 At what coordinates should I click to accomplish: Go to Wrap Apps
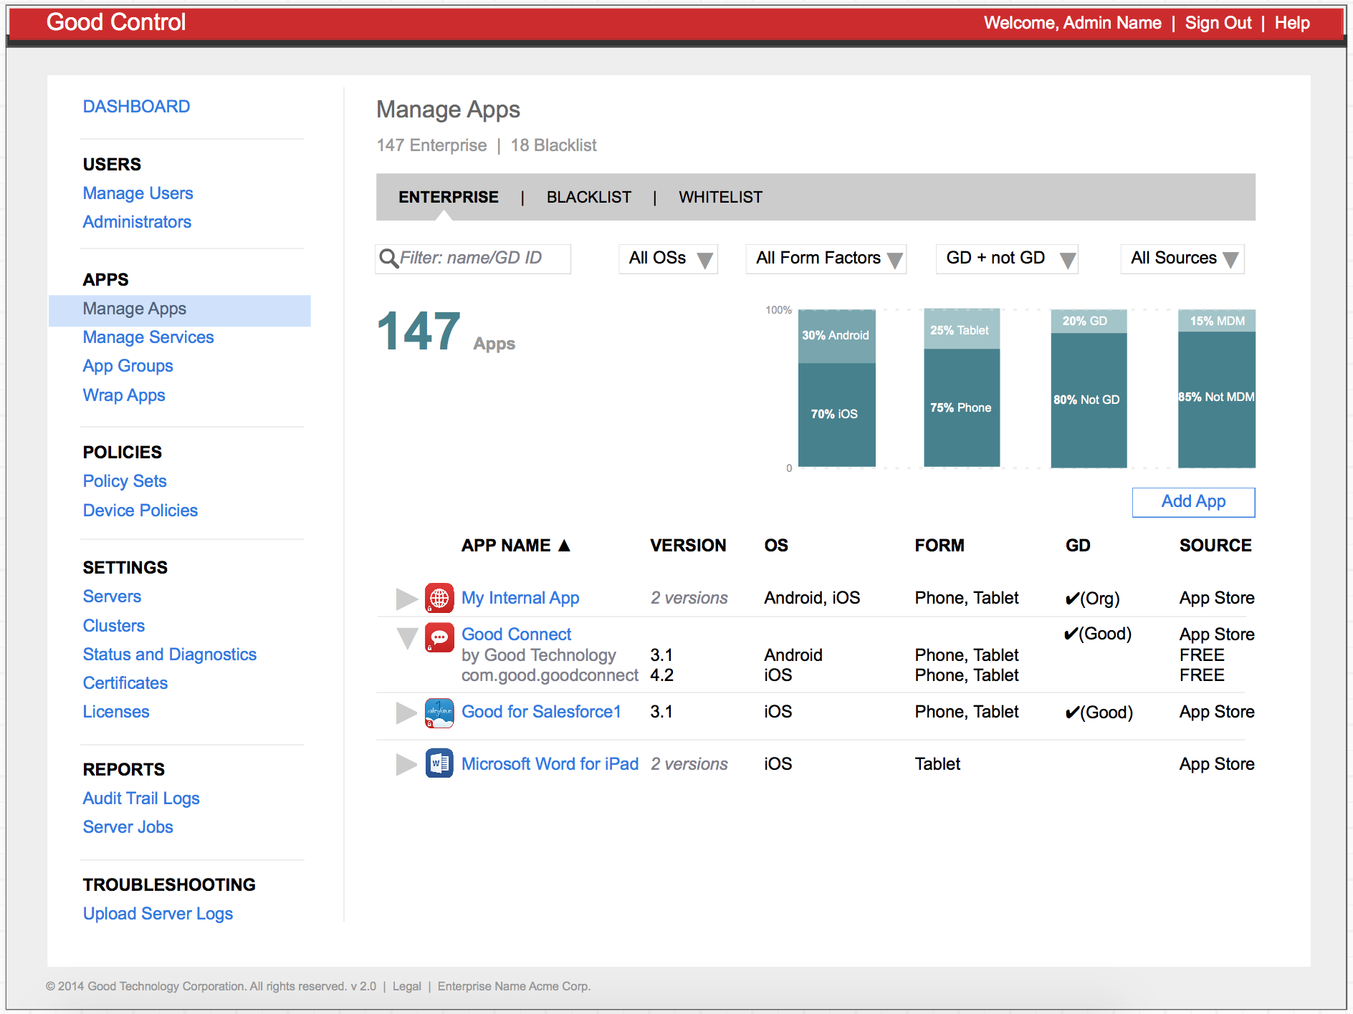click(124, 395)
